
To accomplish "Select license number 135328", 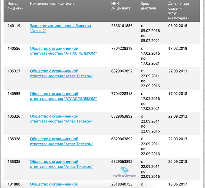I will click(14, 139).
